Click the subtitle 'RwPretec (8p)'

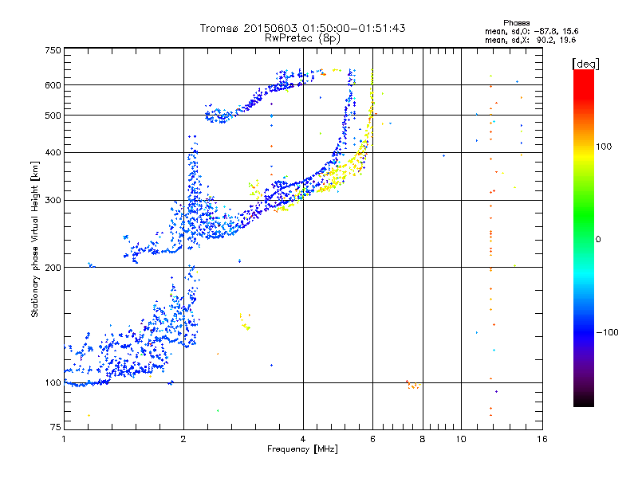coord(302,38)
